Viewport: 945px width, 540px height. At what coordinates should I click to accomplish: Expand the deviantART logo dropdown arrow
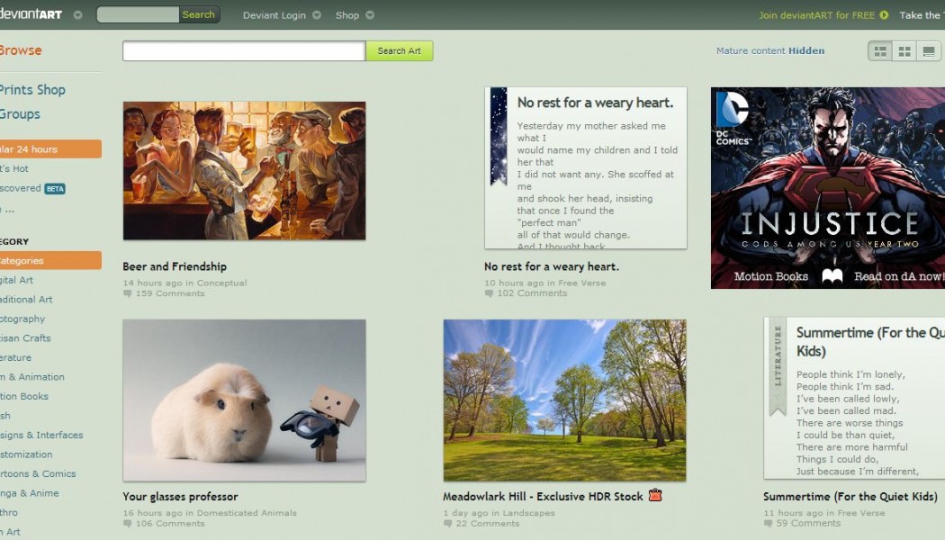77,15
